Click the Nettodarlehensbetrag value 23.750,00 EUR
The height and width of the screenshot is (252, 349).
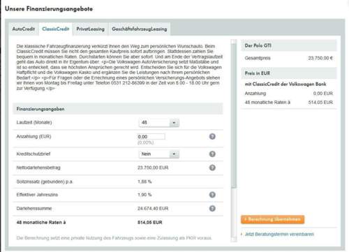click(x=153, y=168)
